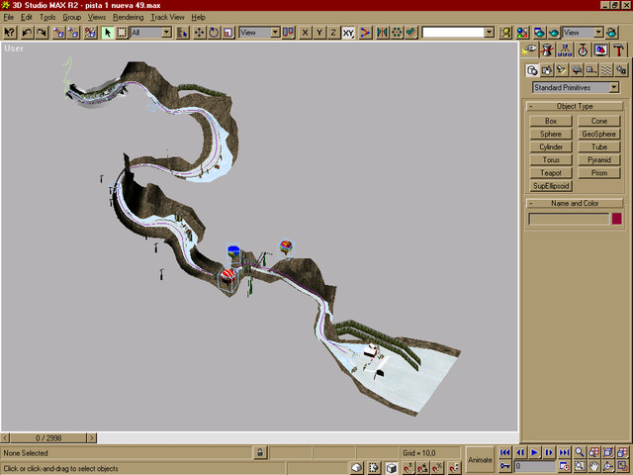Undo the last action with Undo arrow
The width and height of the screenshot is (633, 475).
(x=27, y=33)
